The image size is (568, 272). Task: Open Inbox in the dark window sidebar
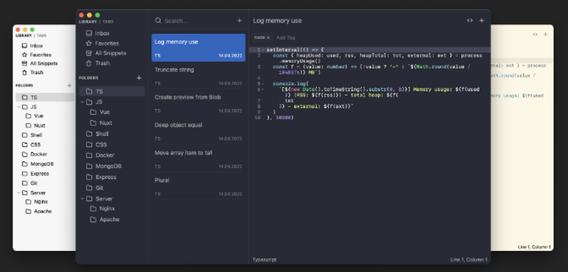98,34
